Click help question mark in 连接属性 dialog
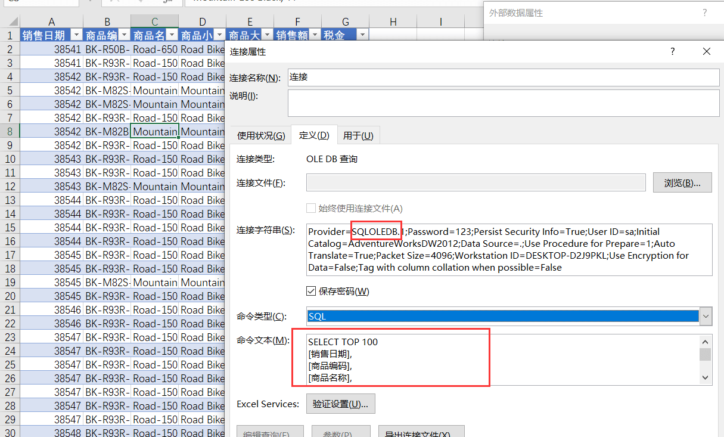 click(673, 52)
